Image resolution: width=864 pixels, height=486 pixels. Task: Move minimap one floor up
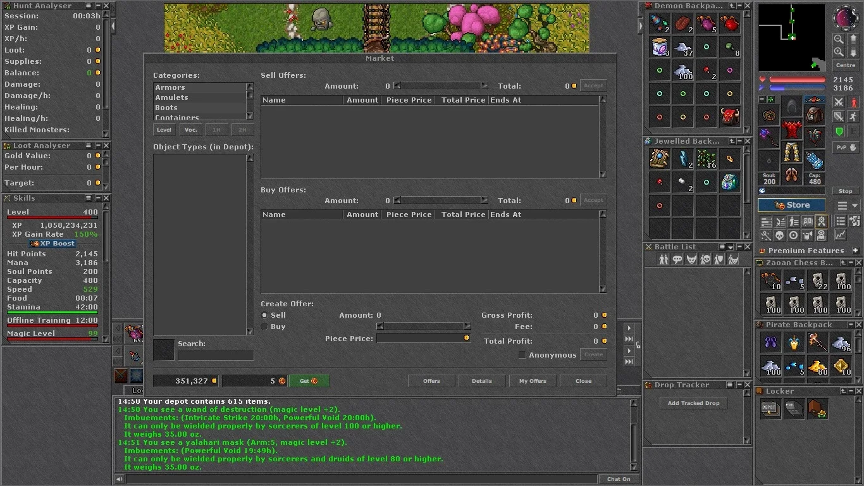coord(854,39)
